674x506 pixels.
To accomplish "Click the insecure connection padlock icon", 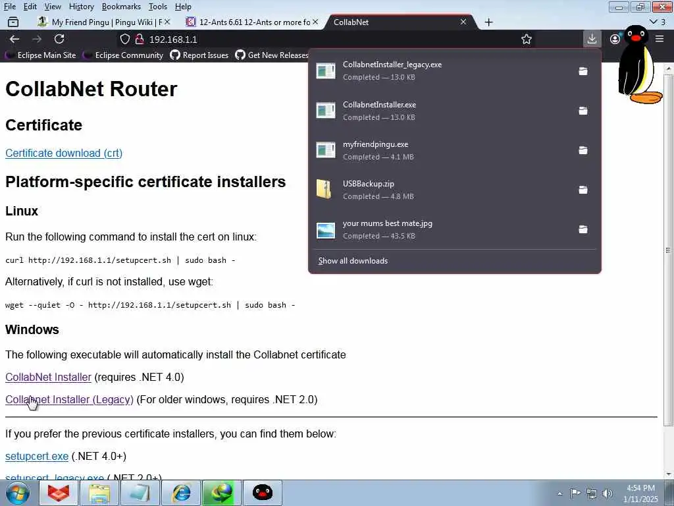I will coord(140,39).
